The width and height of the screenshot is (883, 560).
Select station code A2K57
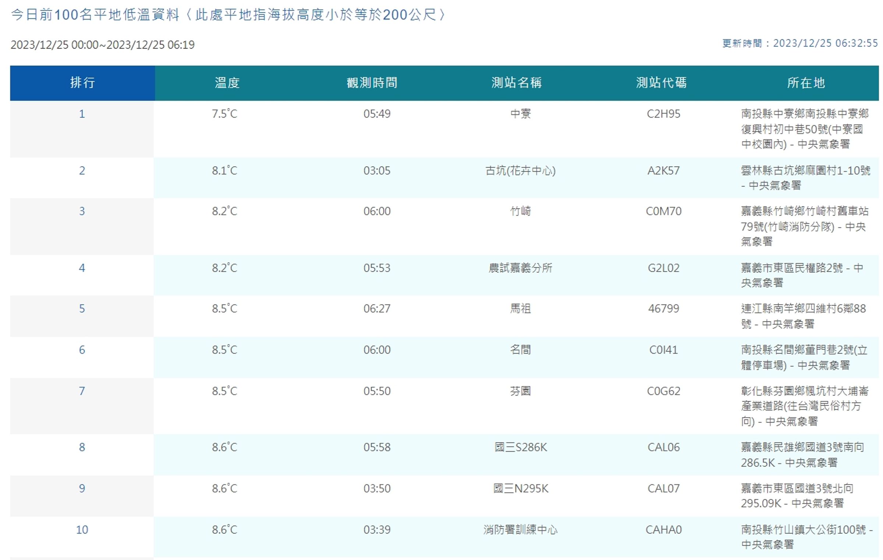(x=663, y=171)
